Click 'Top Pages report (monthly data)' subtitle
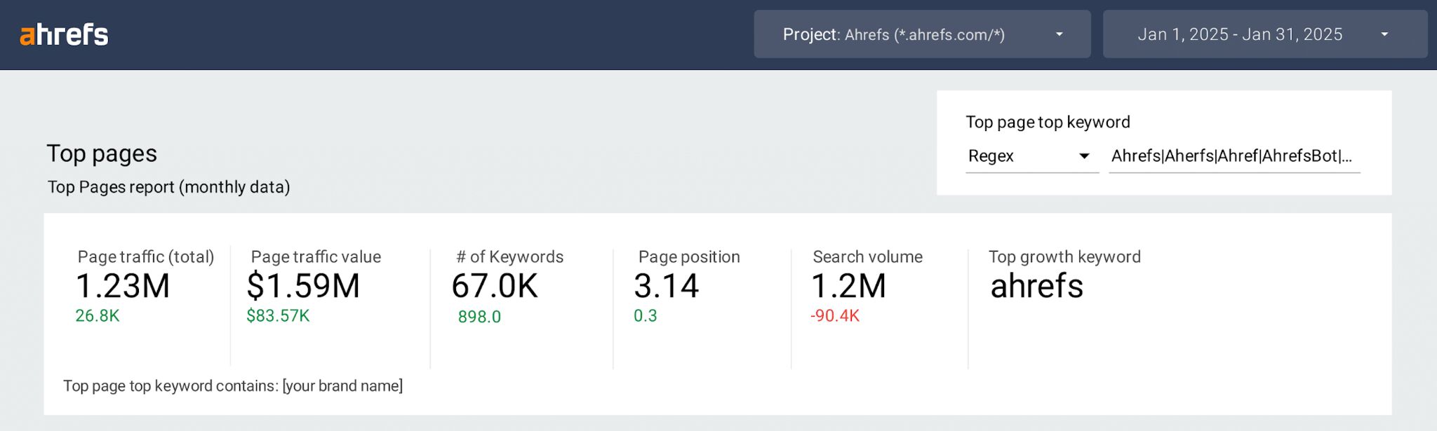This screenshot has height=431, width=1437. [169, 187]
